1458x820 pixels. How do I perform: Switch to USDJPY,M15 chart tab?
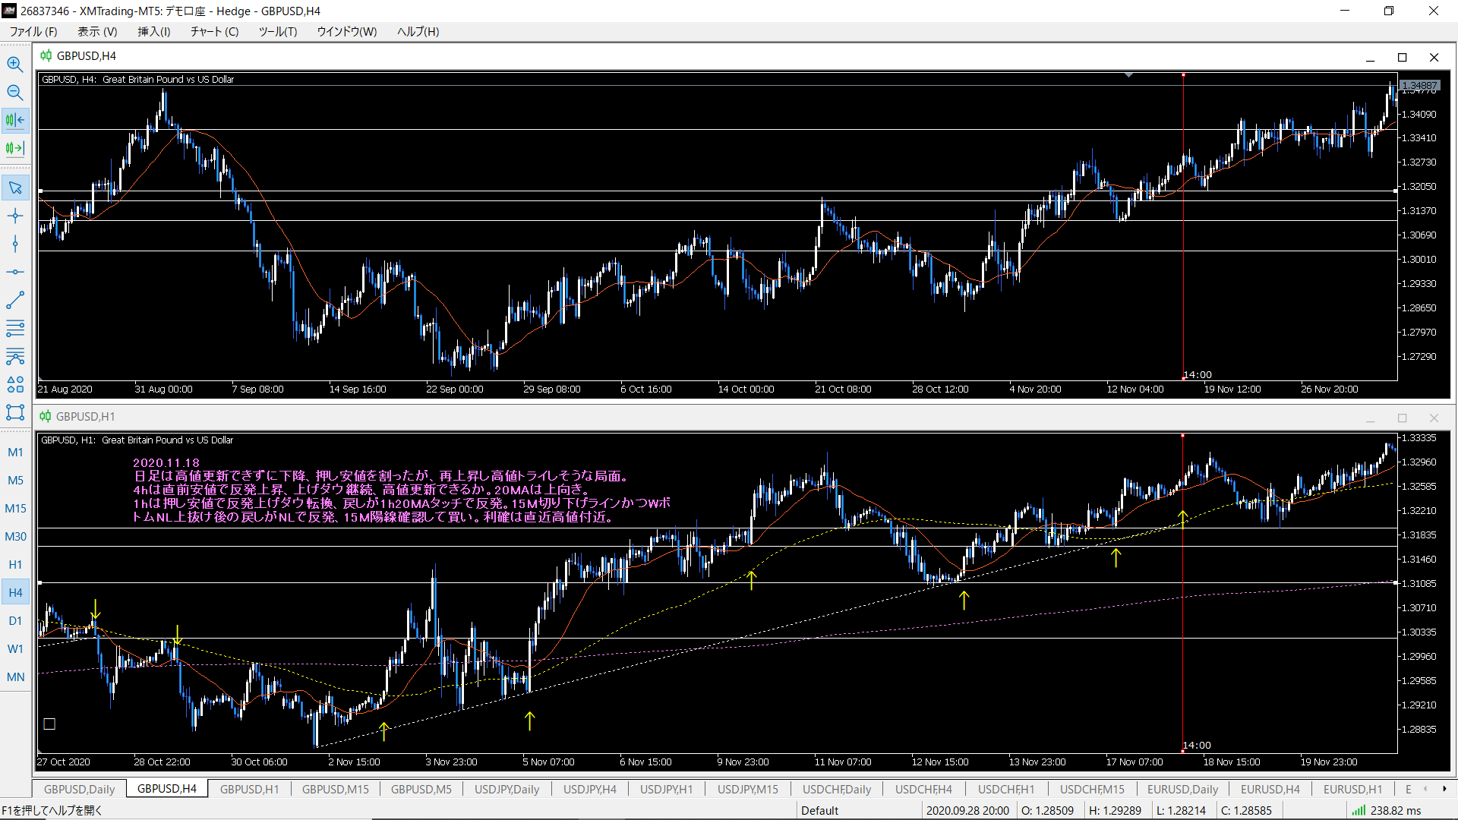point(748,789)
